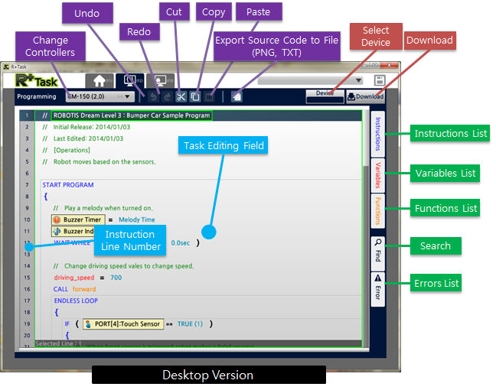This screenshot has width=496, height=390.
Task: Click the Device selection button
Action: pyautogui.click(x=325, y=96)
